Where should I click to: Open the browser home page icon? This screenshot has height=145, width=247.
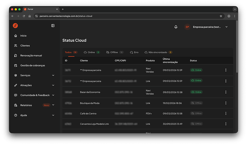[30, 16]
